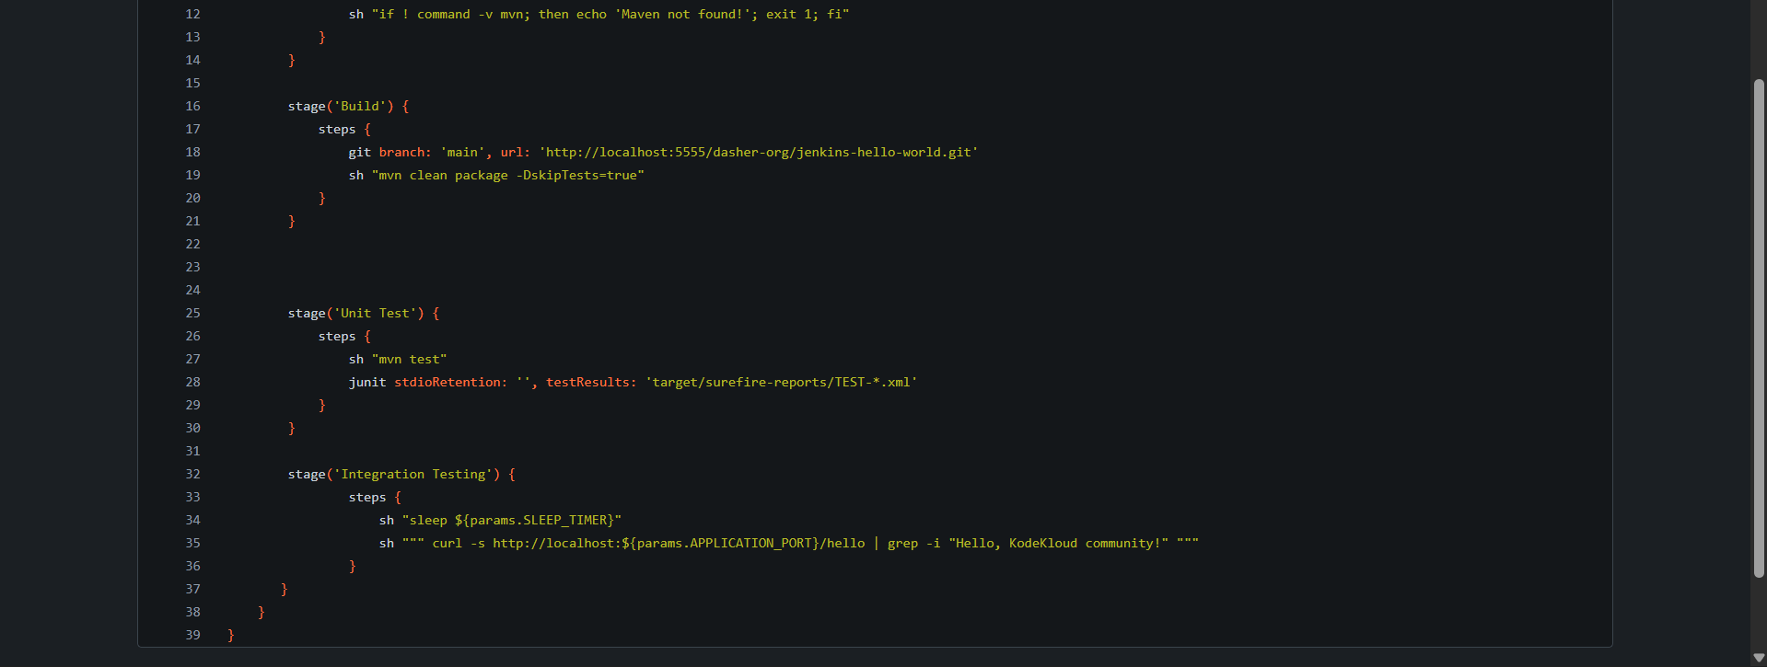Screen dimensions: 1767x667
Task: Click the vertical scrollbar thumb
Action: pyautogui.click(x=1759, y=327)
